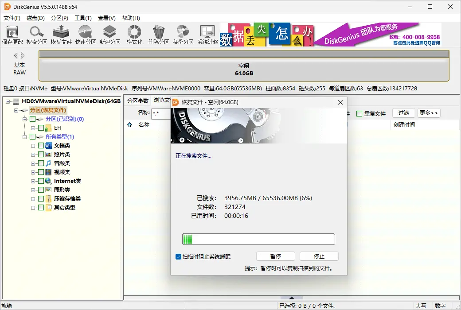Tick the EFI checkbox
The image size is (461, 310).
point(41,128)
